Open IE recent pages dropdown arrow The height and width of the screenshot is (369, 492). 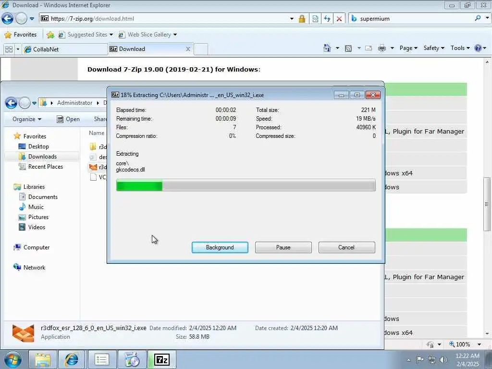32,19
